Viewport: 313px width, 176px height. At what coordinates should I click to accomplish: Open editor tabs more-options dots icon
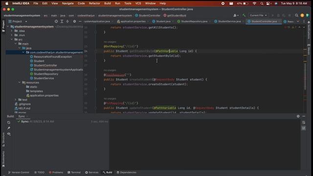click(304, 22)
